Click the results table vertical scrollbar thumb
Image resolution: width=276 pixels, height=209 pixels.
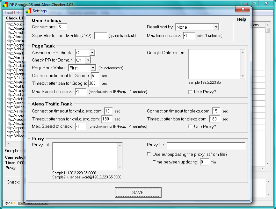point(268,30)
